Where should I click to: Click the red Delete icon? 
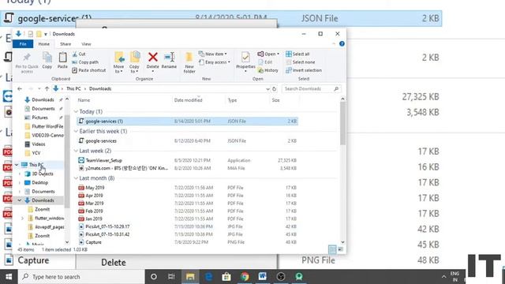pyautogui.click(x=152, y=58)
